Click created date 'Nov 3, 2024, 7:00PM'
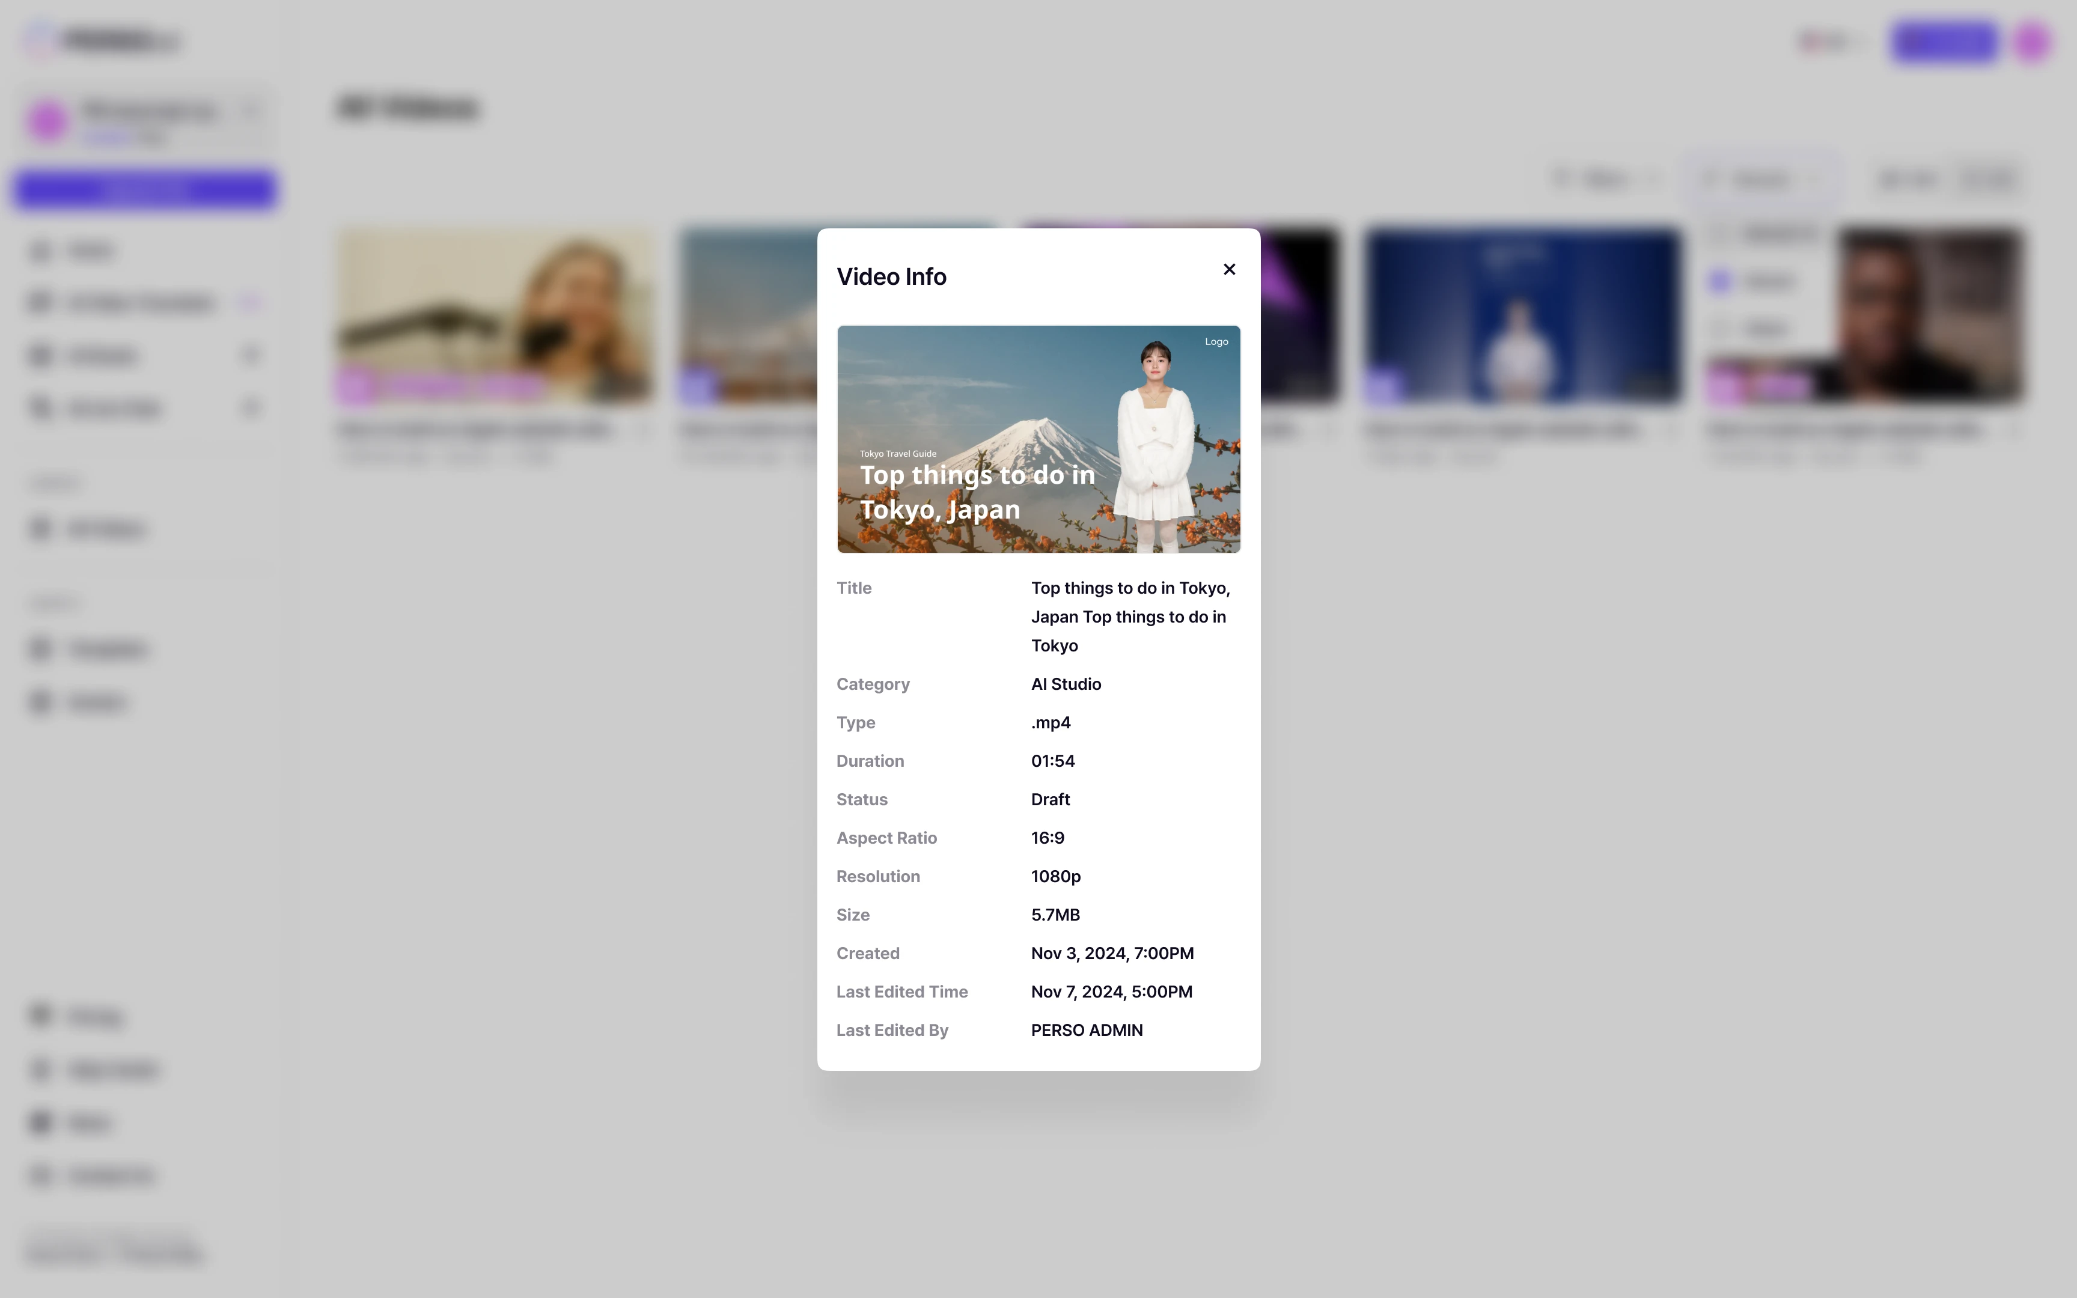Image resolution: width=2077 pixels, height=1298 pixels. click(x=1112, y=954)
